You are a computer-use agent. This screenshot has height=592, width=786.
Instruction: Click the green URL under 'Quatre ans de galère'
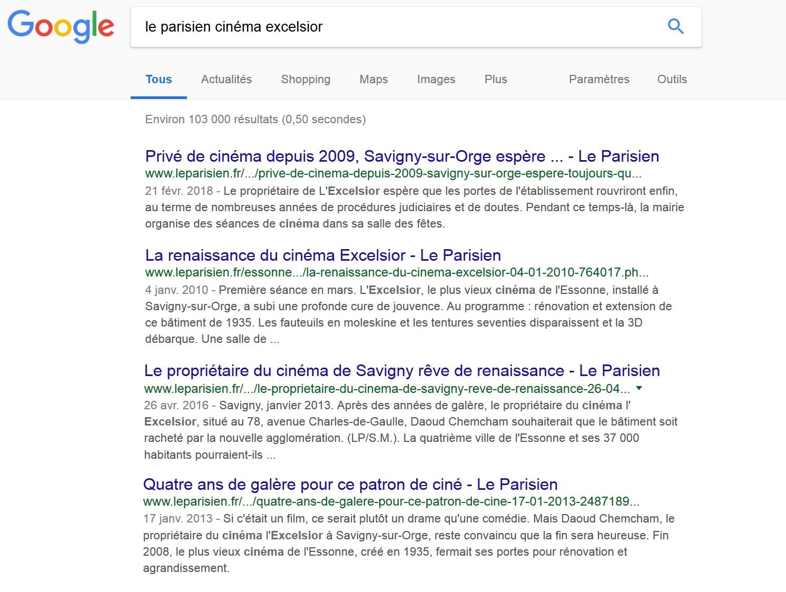pyautogui.click(x=391, y=501)
